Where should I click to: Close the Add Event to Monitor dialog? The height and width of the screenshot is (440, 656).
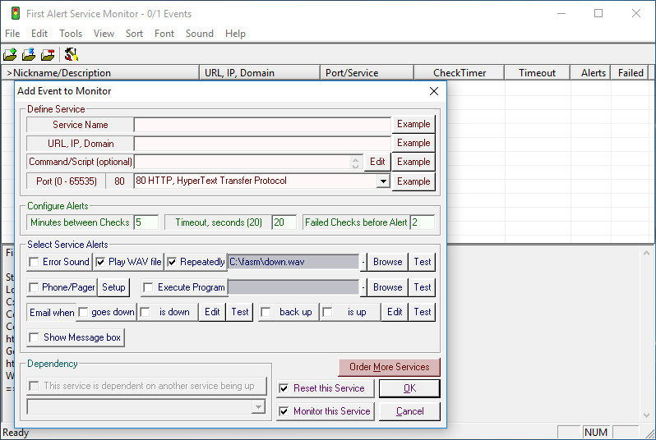pyautogui.click(x=434, y=91)
